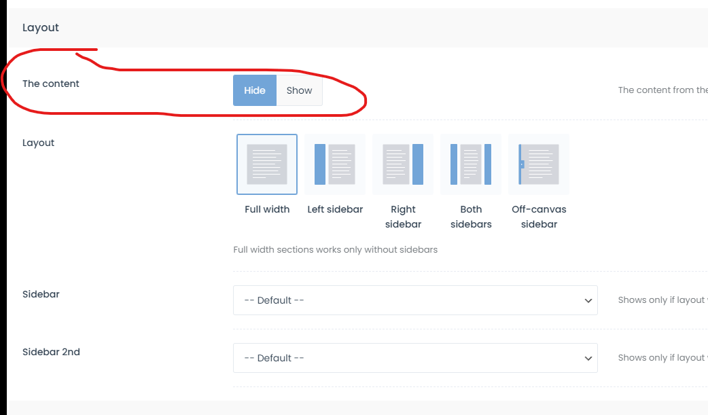Click the Right sidebar label text
This screenshot has height=415, width=708.
tap(403, 217)
